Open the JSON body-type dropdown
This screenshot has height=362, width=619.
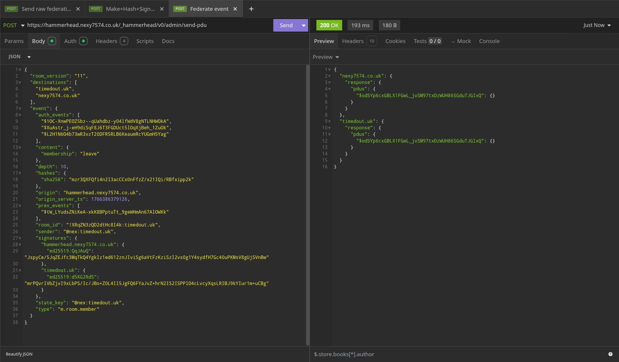pyautogui.click(x=19, y=56)
